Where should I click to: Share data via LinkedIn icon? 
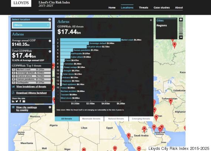coord(13,101)
